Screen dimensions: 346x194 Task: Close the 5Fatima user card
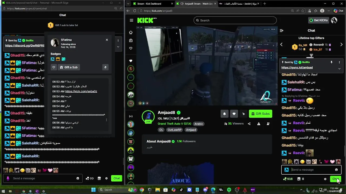107,40
